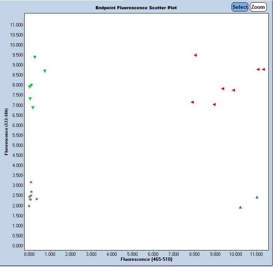Click the topmost green triangle data point
Screen dimensions: 273x267
click(x=35, y=57)
